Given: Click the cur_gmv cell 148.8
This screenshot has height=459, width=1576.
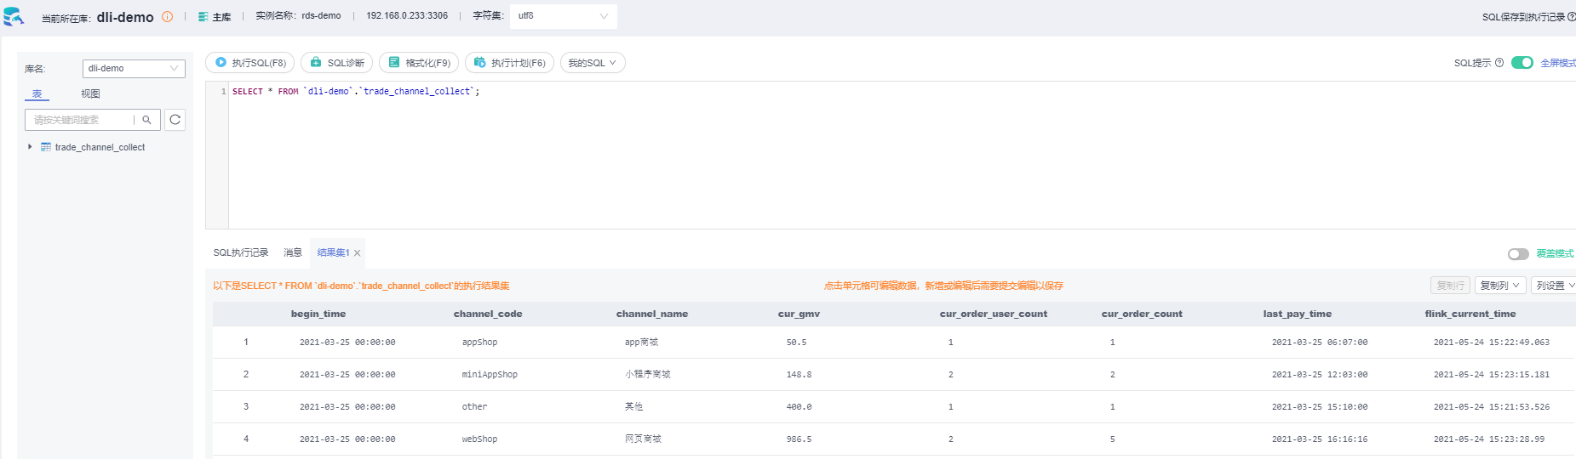Looking at the screenshot, I should [x=799, y=375].
